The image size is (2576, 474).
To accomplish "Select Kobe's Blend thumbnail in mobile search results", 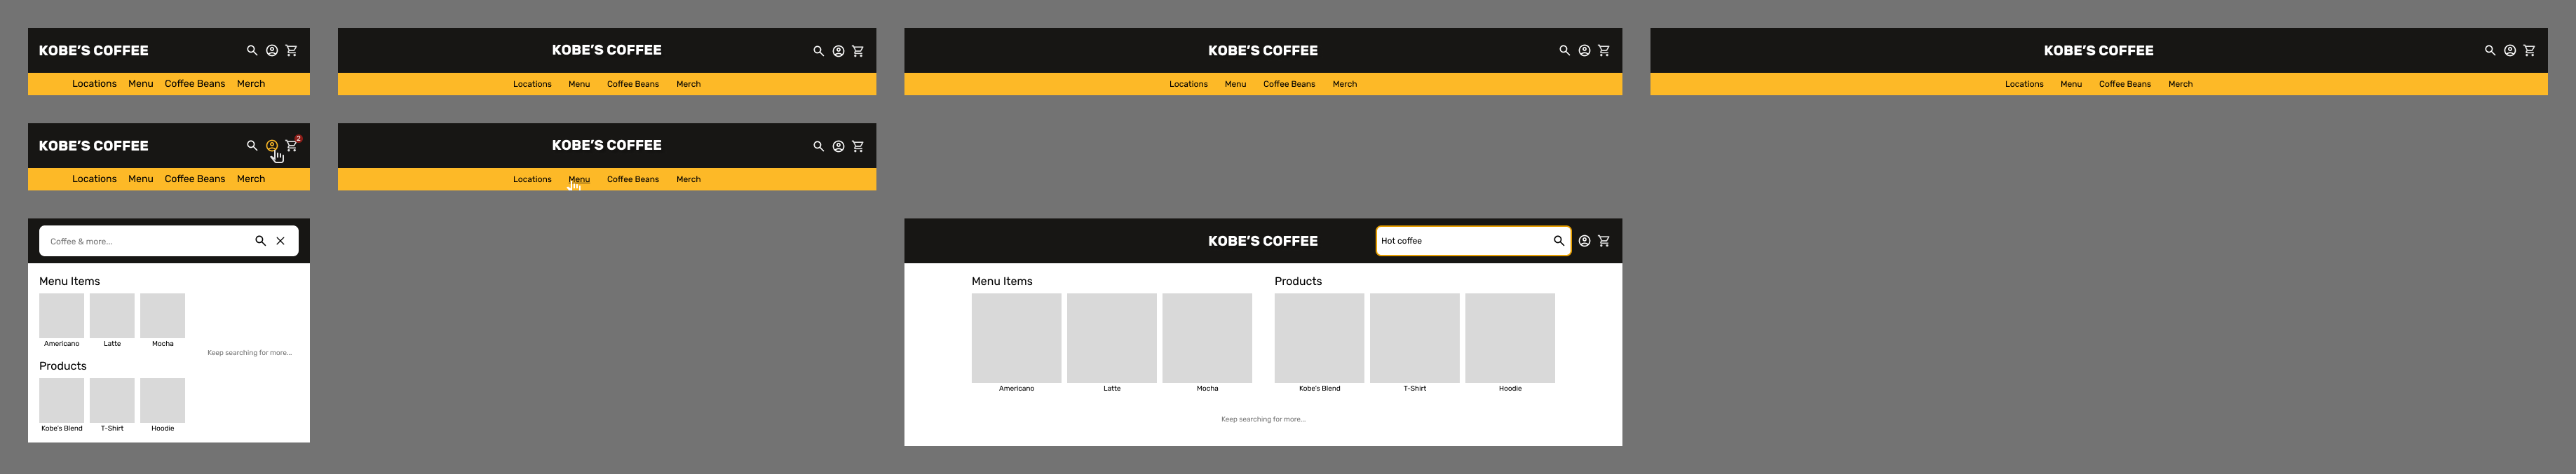I will pos(62,400).
